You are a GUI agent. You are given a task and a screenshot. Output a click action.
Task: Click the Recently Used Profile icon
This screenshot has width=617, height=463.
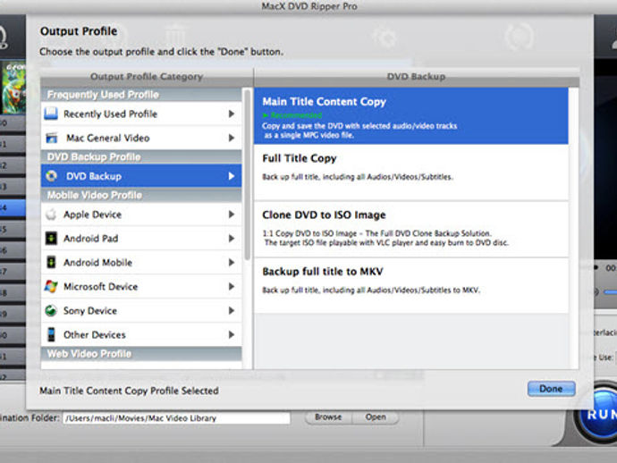51,114
